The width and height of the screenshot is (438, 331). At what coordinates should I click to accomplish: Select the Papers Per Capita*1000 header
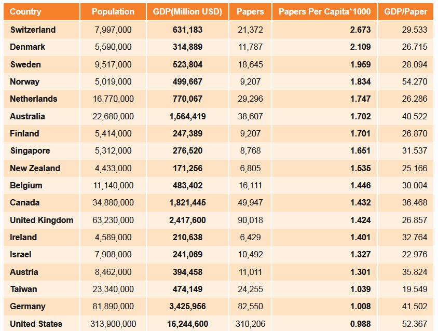pyautogui.click(x=324, y=12)
